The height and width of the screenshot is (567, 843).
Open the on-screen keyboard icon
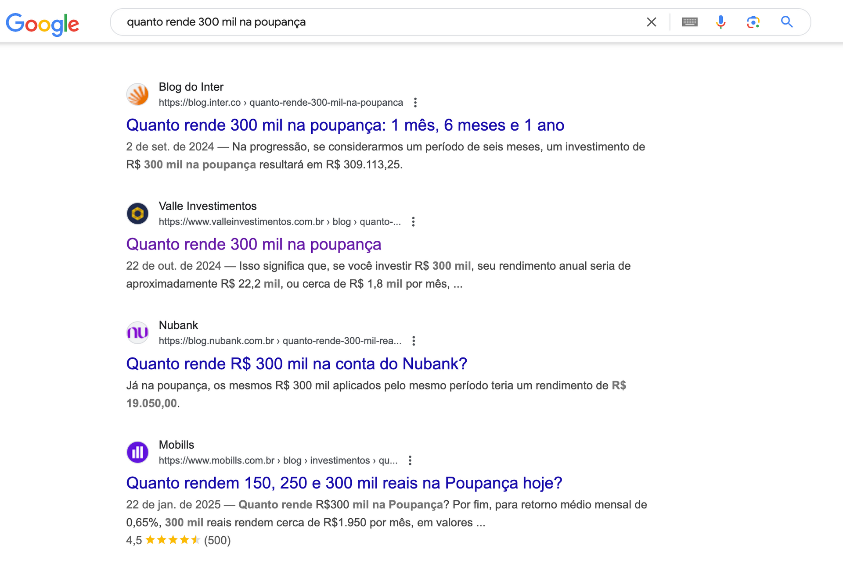point(689,22)
